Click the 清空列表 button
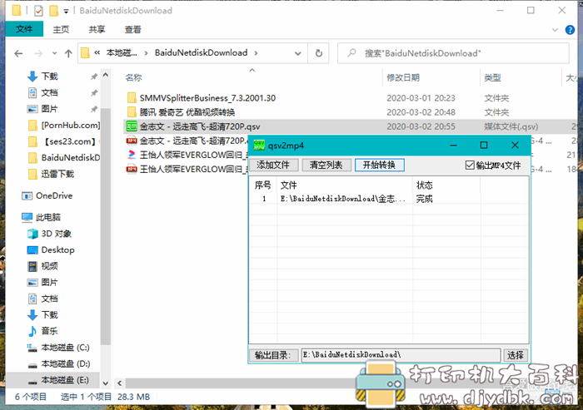 [326, 165]
